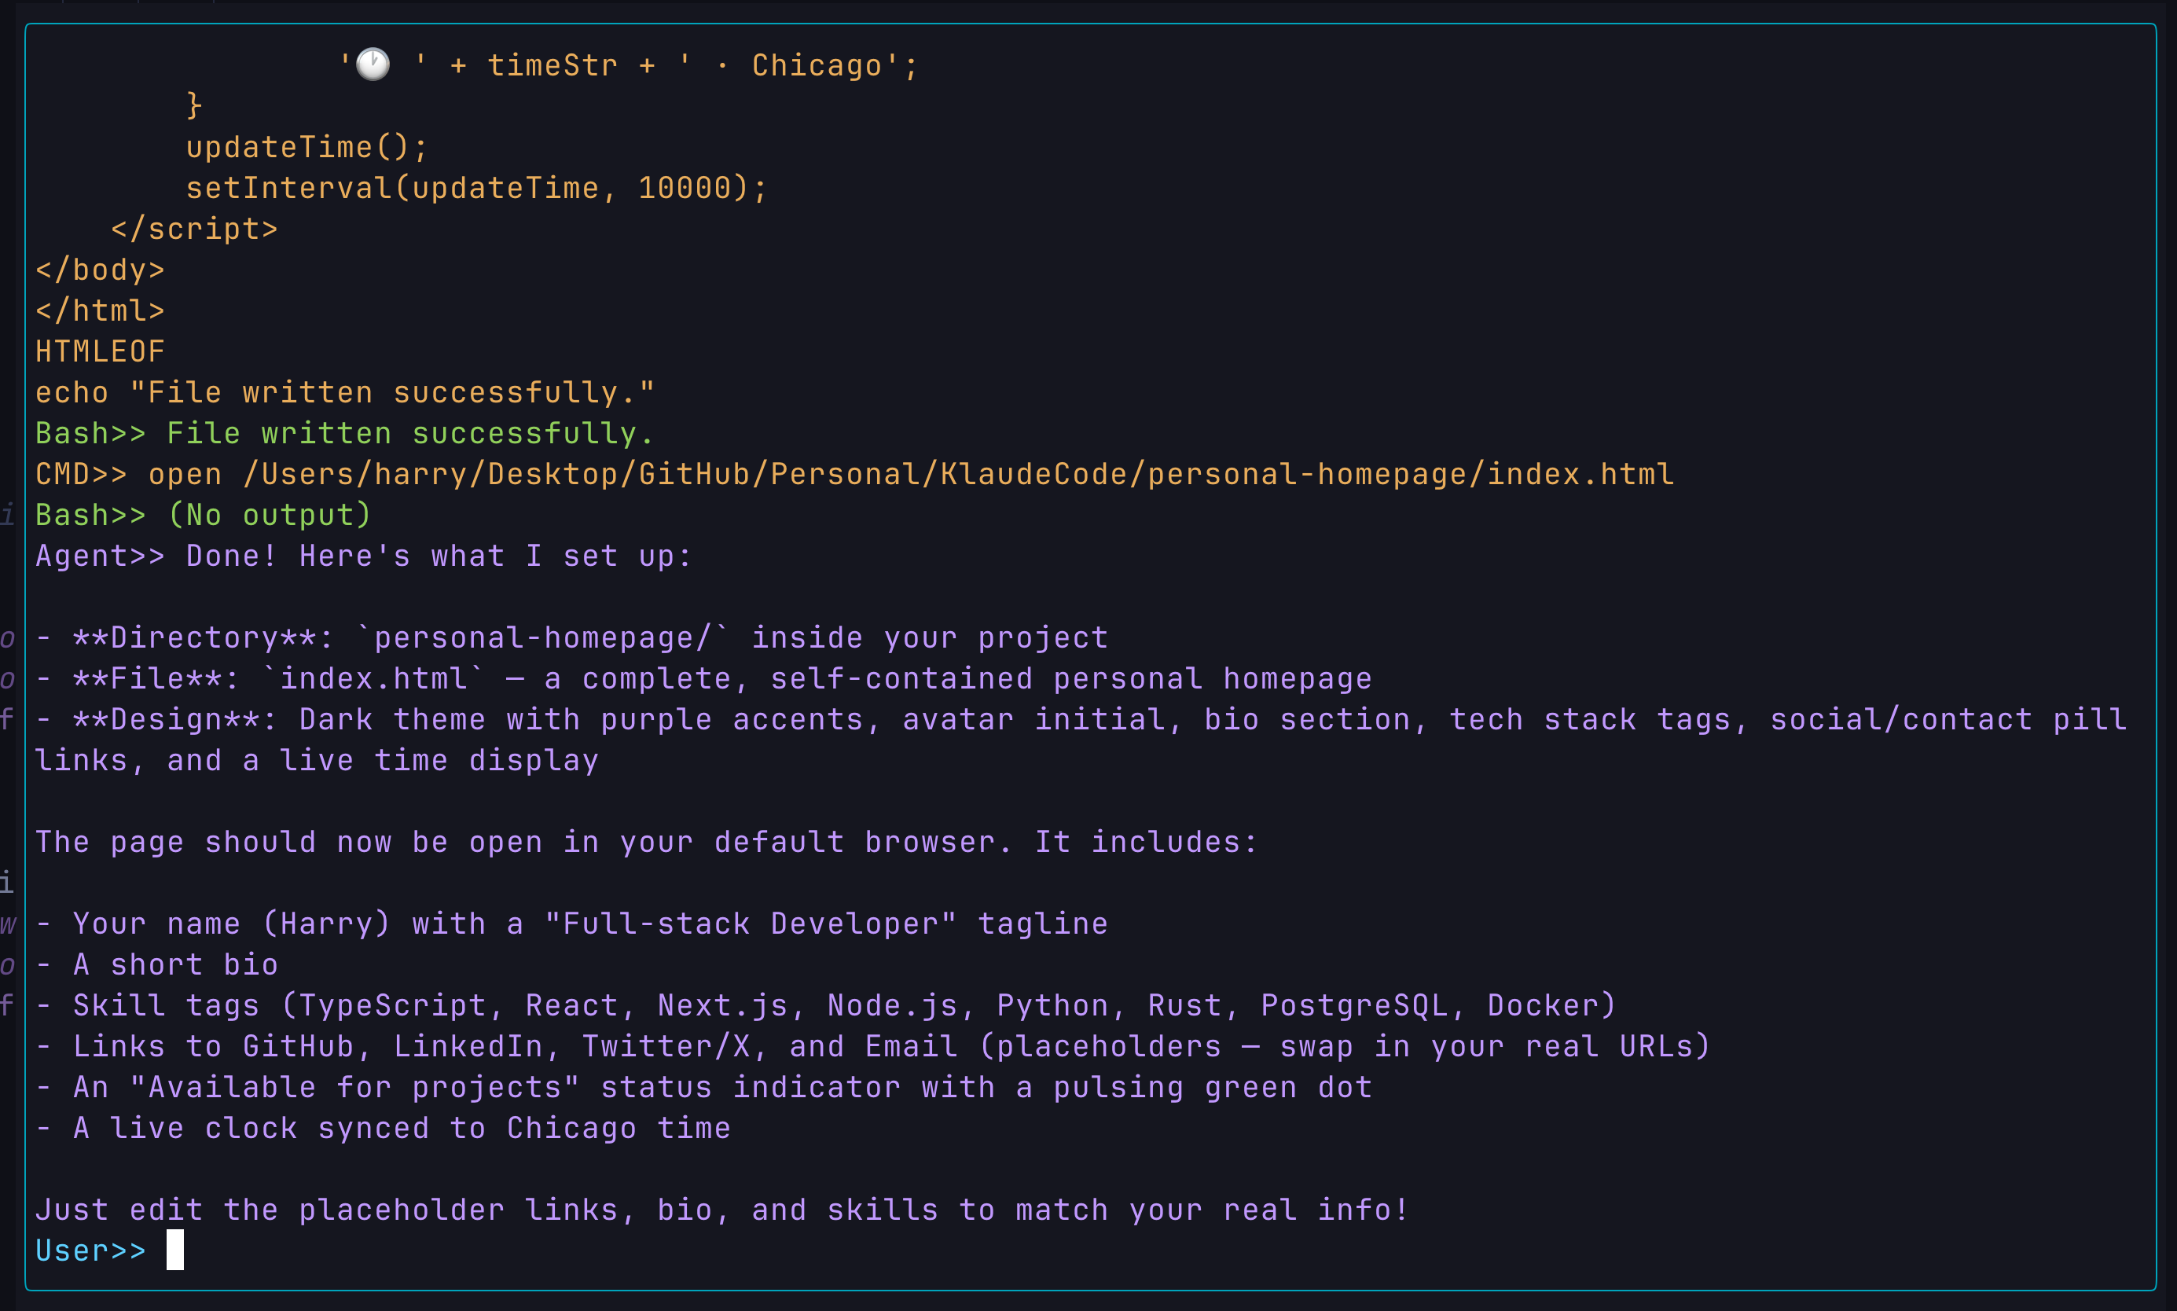The height and width of the screenshot is (1311, 2177).
Task: Click the "**Directory**" bullet line
Action: click(x=571, y=638)
